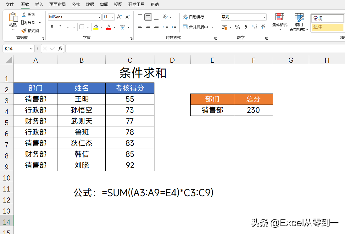Open number format 常规 dropdown

pyautogui.click(x=264, y=17)
